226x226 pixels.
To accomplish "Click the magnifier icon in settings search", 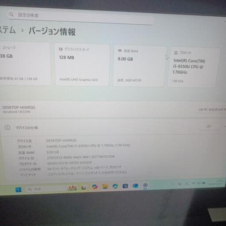I will click(x=11, y=15).
